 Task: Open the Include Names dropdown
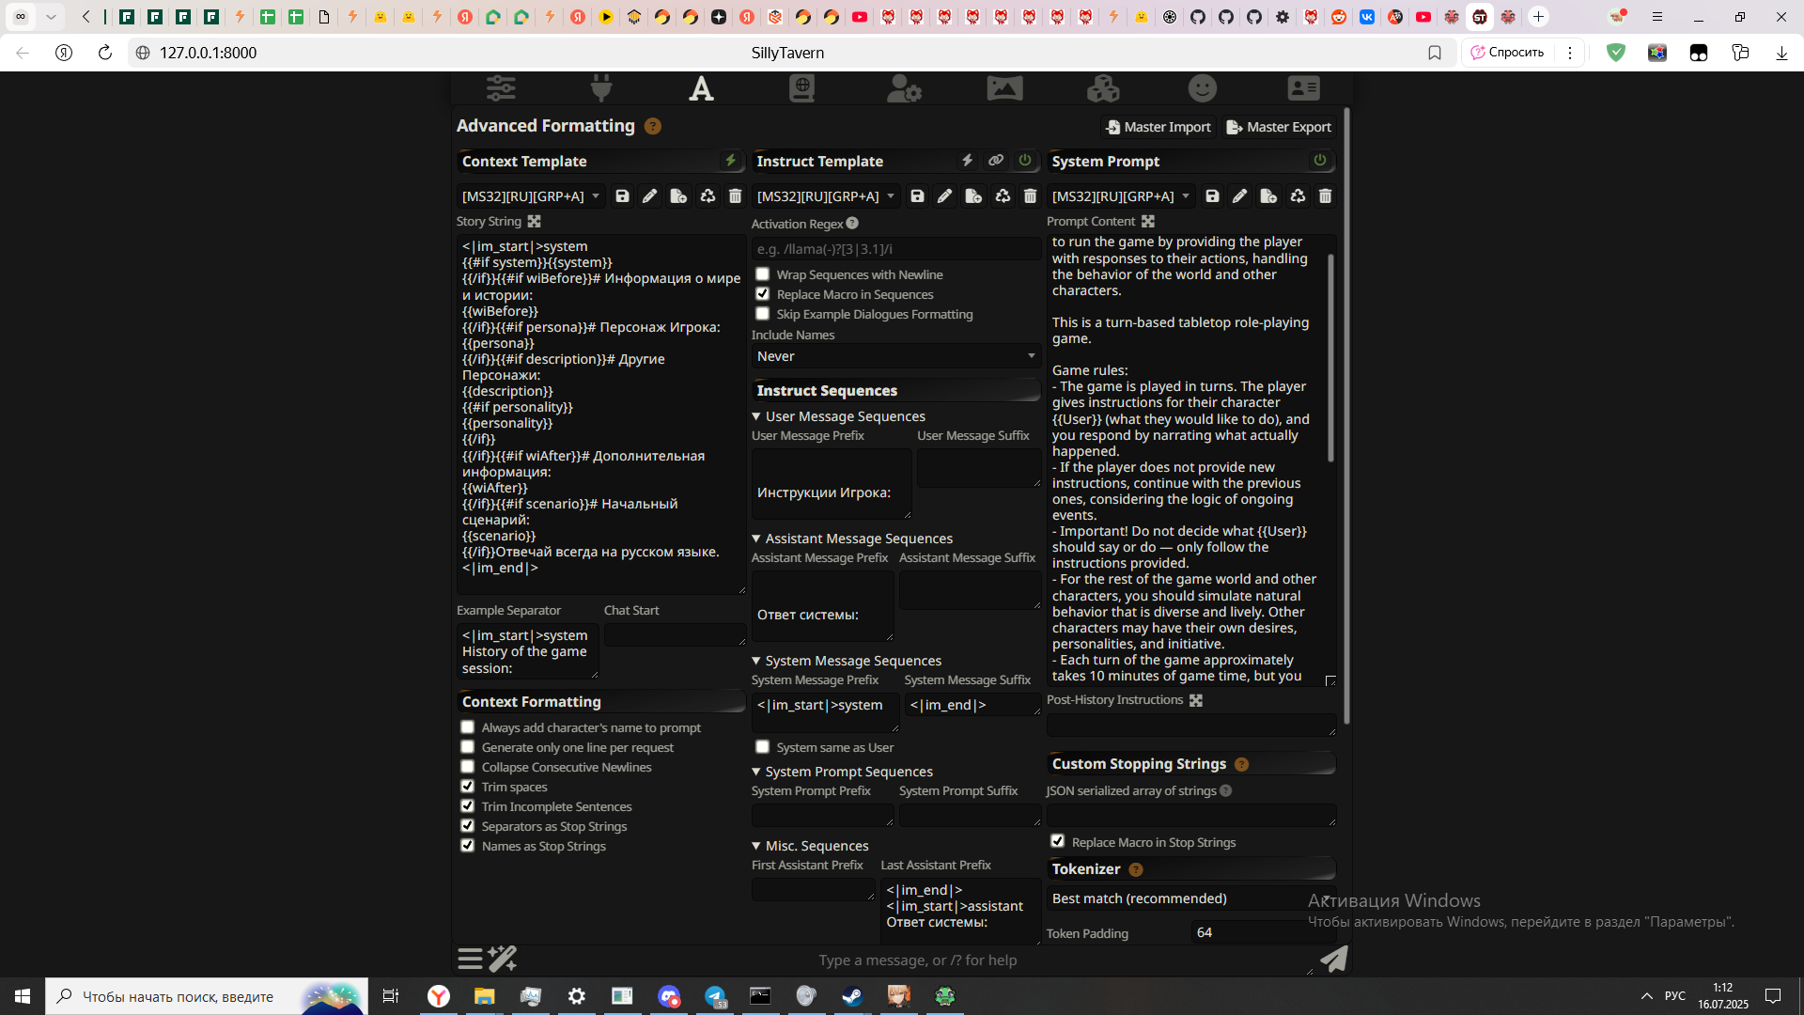[x=895, y=356]
